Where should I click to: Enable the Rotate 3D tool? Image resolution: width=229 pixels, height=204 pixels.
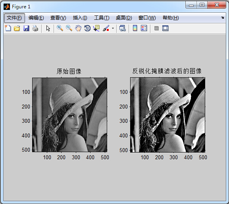87,28
